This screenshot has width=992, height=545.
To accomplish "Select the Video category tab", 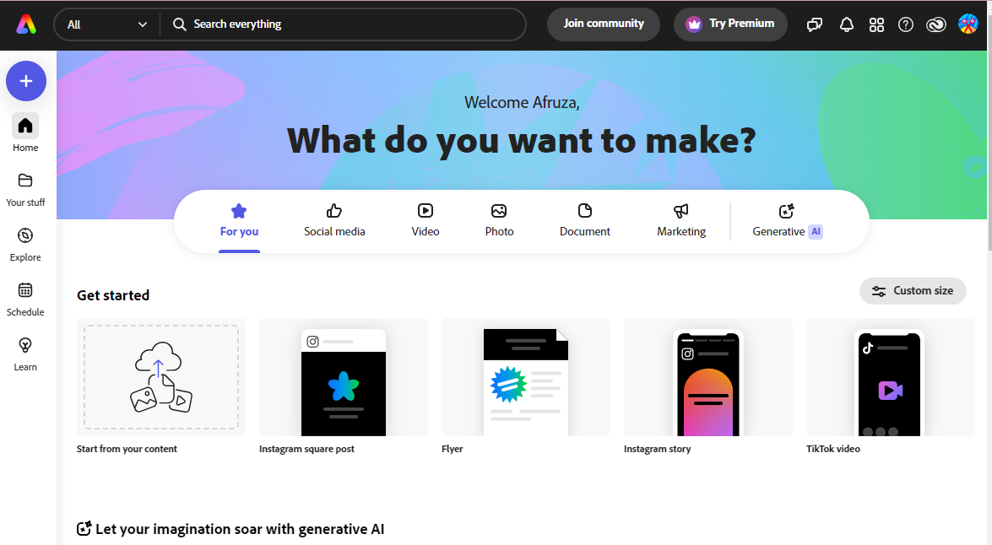I will click(x=425, y=220).
